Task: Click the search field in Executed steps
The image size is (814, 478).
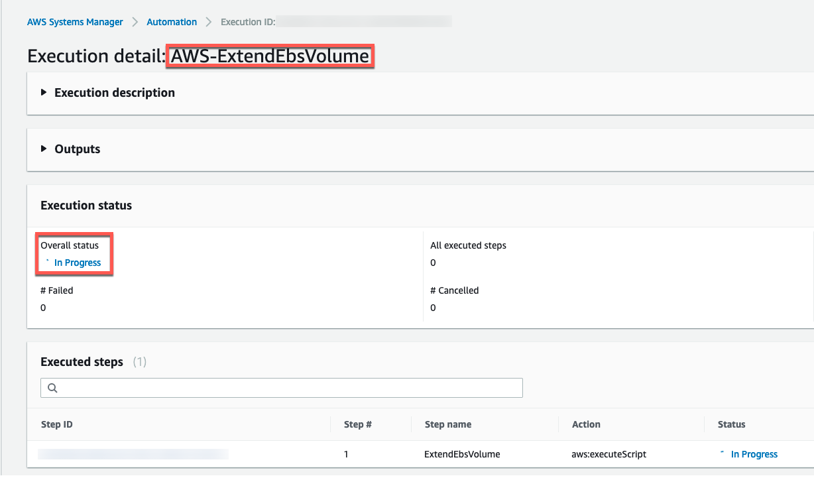Action: tap(282, 388)
